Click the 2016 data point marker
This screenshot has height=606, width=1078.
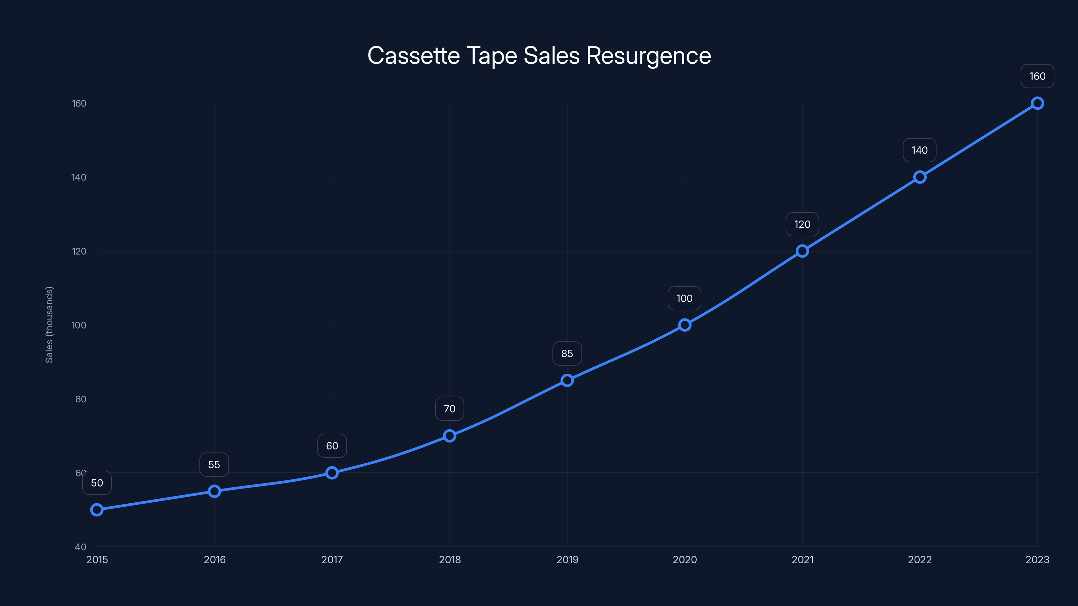point(214,491)
